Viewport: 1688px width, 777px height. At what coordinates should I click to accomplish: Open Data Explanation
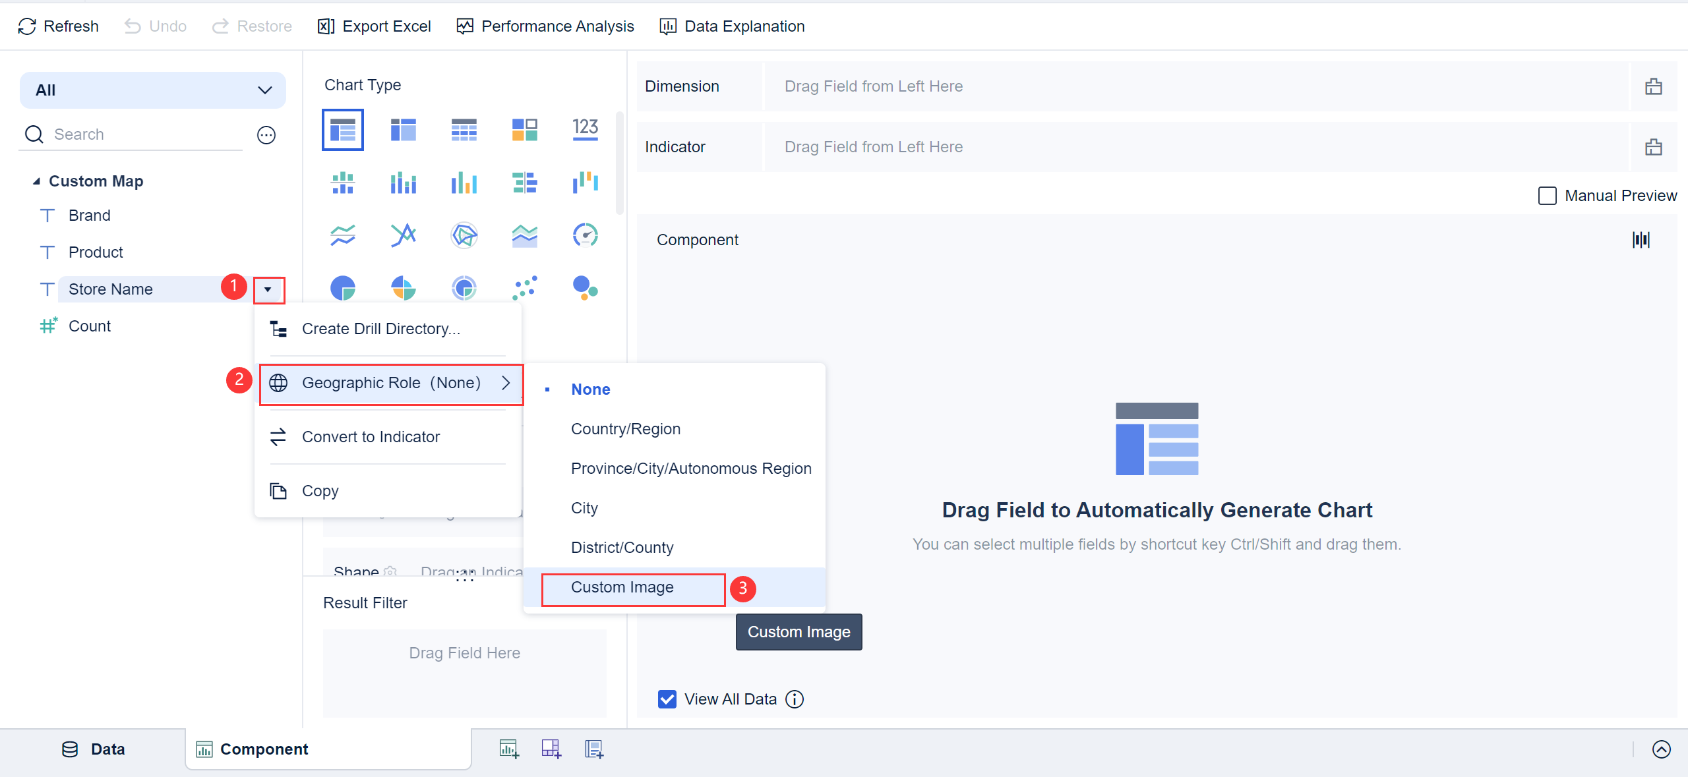732,26
